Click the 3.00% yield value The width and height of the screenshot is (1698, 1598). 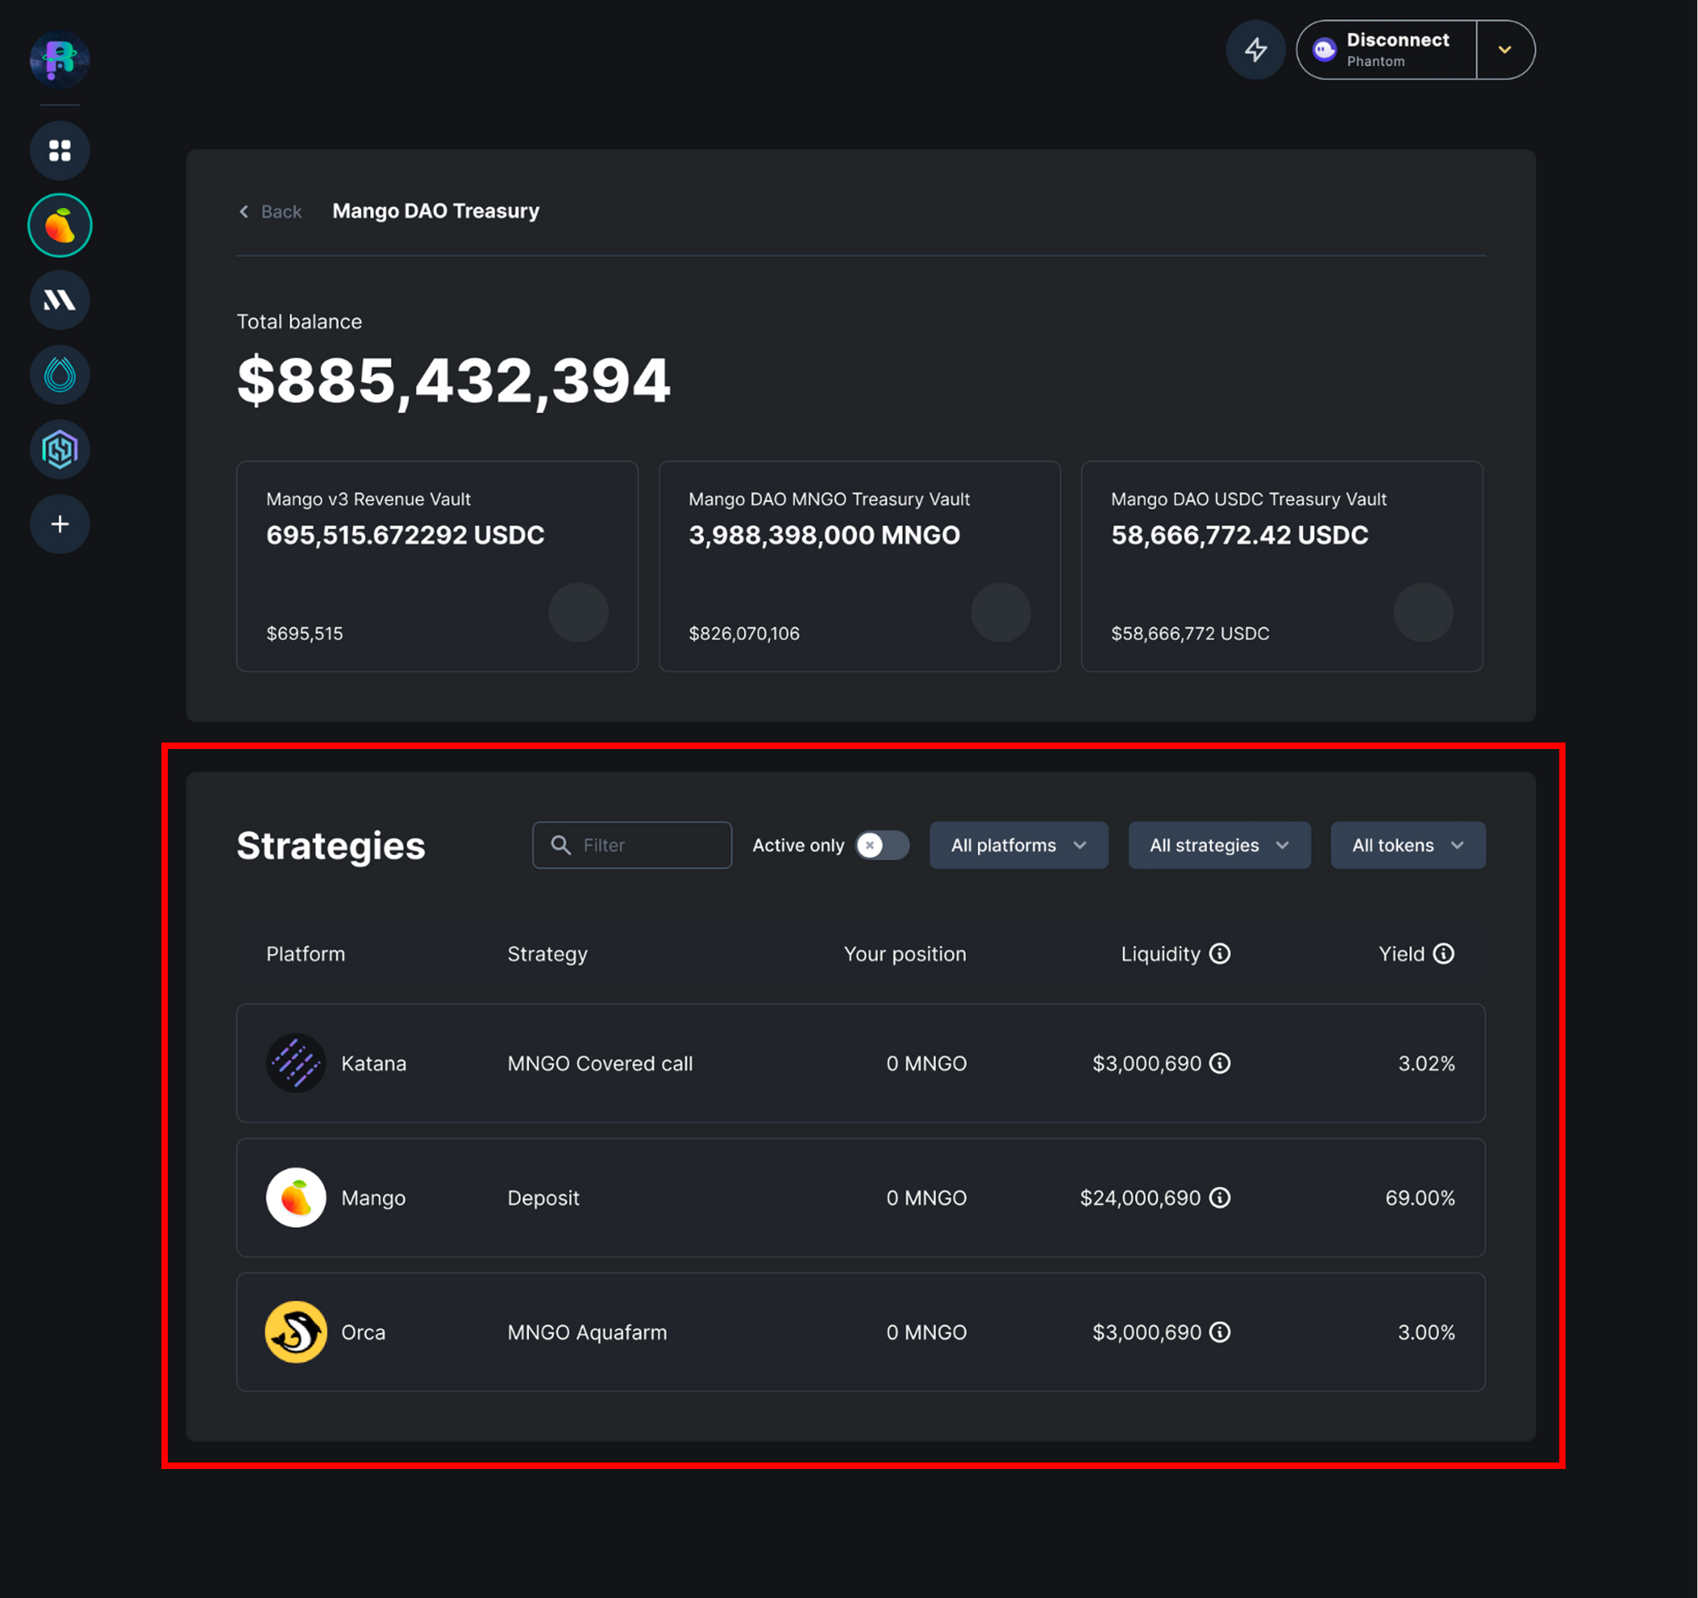(x=1425, y=1331)
